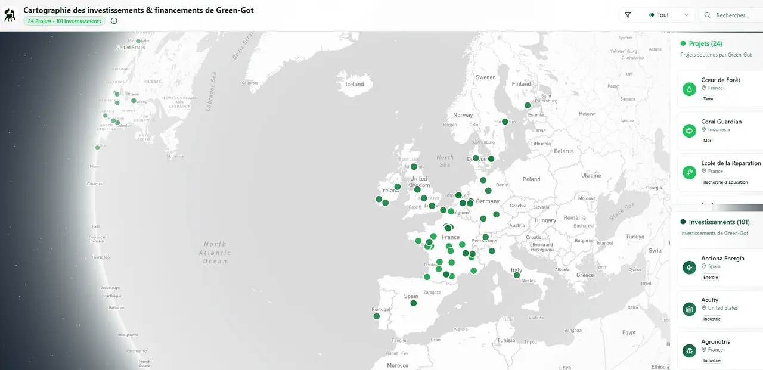This screenshot has height=370, width=763.
Task: Click the Cartographie des investissements page title
Action: 138,10
